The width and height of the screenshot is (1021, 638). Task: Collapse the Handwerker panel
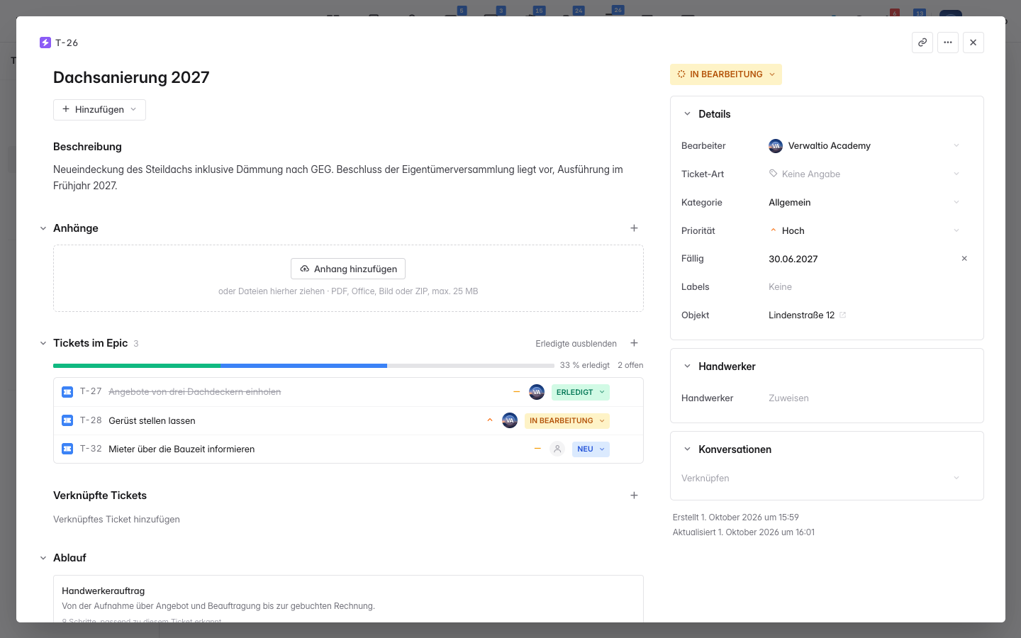pos(687,366)
